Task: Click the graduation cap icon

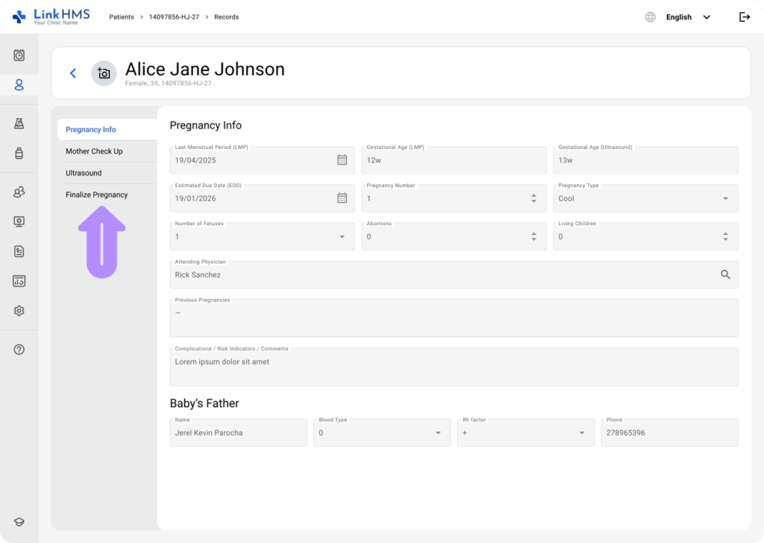Action: pos(19,522)
